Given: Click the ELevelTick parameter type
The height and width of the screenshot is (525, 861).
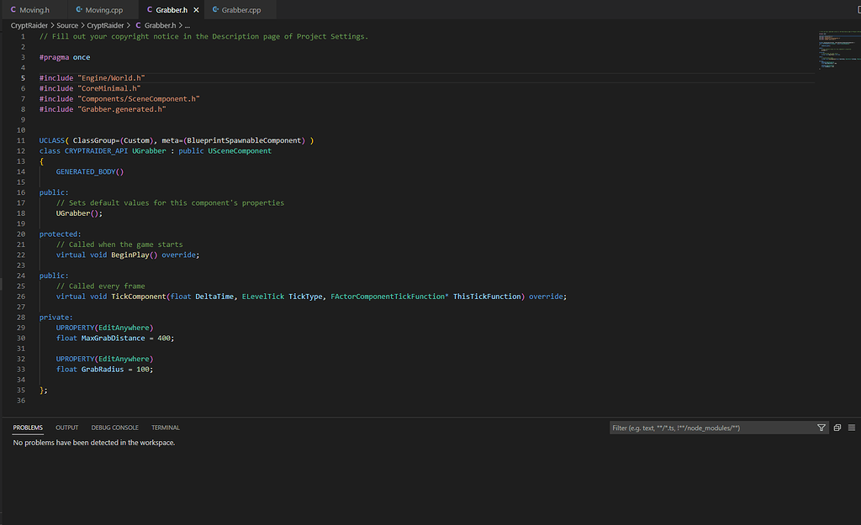Looking at the screenshot, I should point(263,297).
